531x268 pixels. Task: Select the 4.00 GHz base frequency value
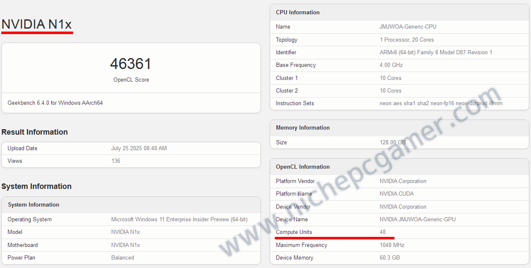391,65
